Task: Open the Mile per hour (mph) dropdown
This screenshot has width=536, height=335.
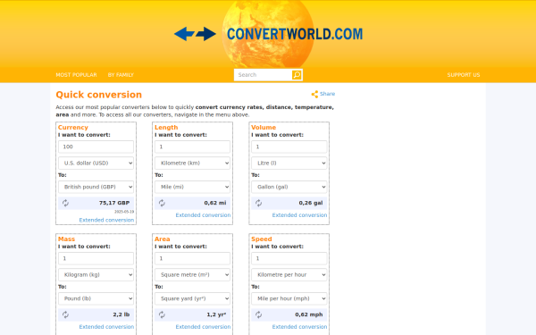Action: click(x=289, y=298)
